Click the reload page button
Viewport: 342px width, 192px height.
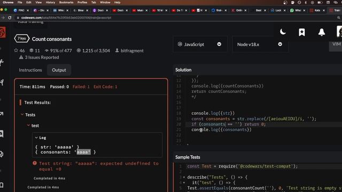point(10,18)
